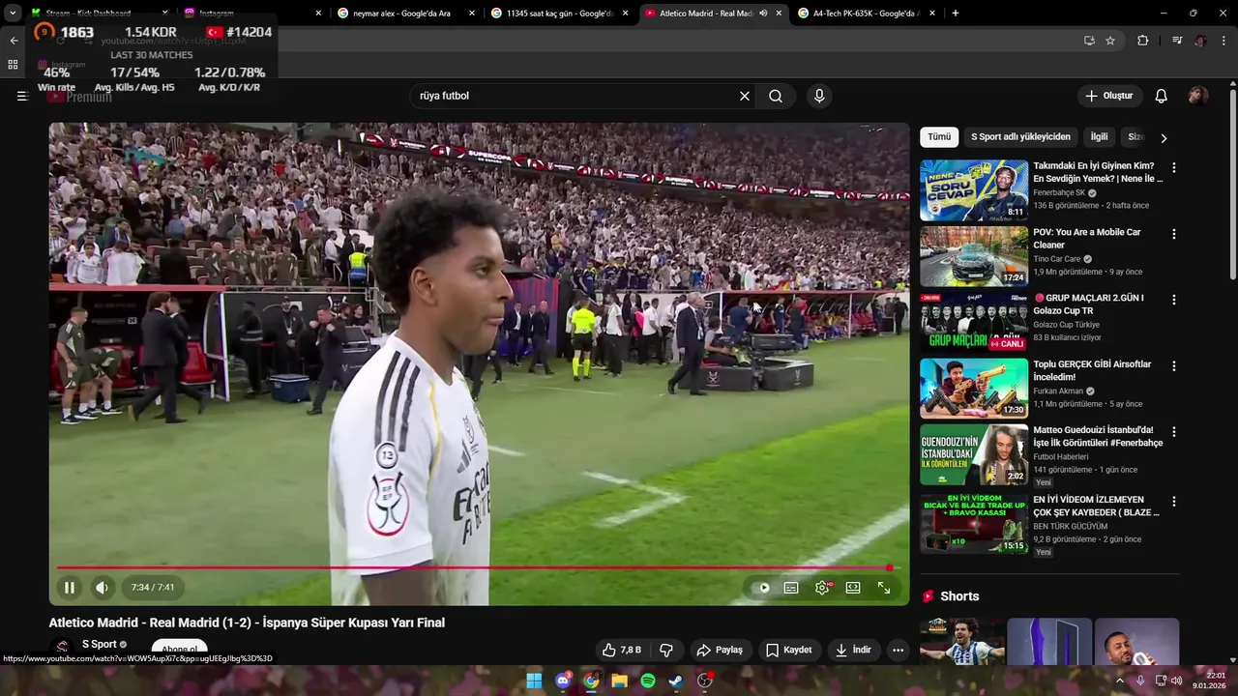Screen dimensions: 1238x696
Task: Open options for Mobile Car Cleaner video
Action: [x=1174, y=234]
